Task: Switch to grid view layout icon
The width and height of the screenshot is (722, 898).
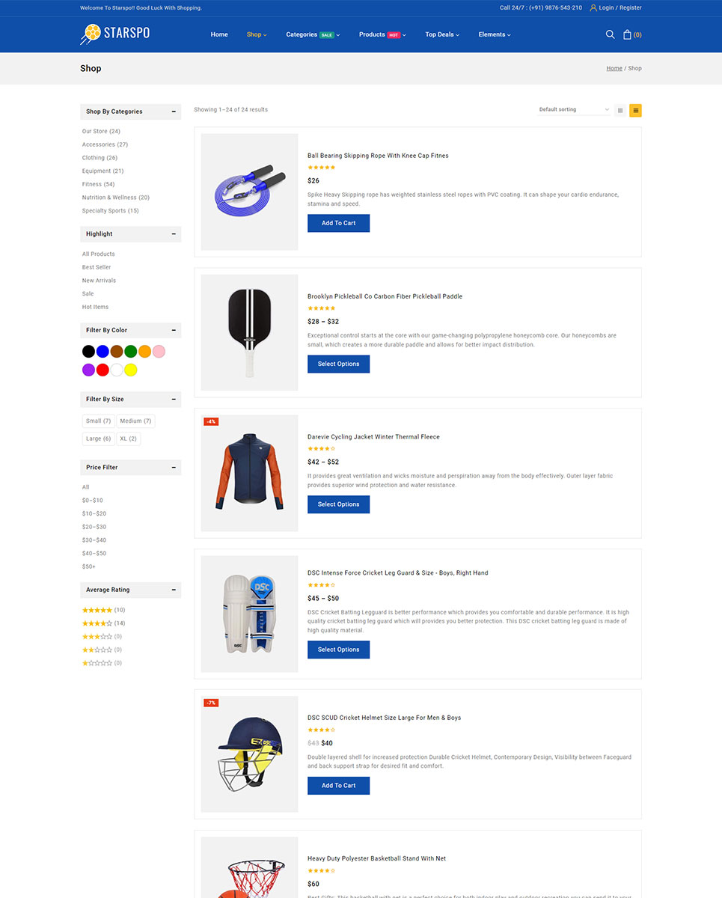Action: click(x=620, y=110)
